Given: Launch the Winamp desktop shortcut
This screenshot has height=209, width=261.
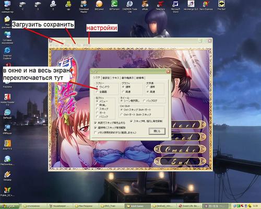Looking at the screenshot, I should [7, 176].
